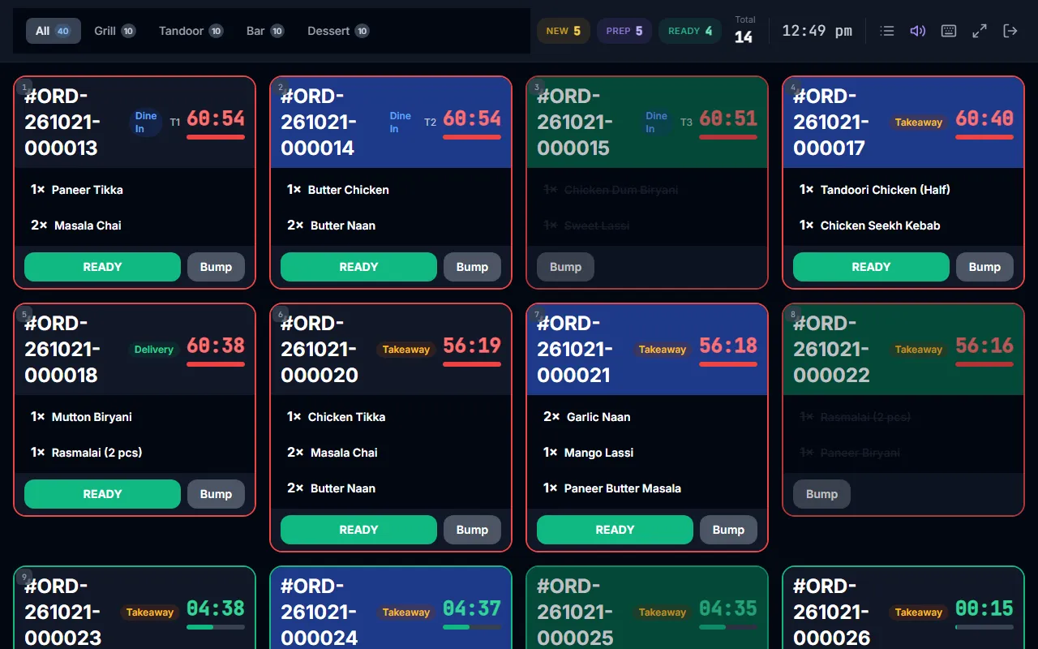Bump the completed order 000015

[x=565, y=267]
